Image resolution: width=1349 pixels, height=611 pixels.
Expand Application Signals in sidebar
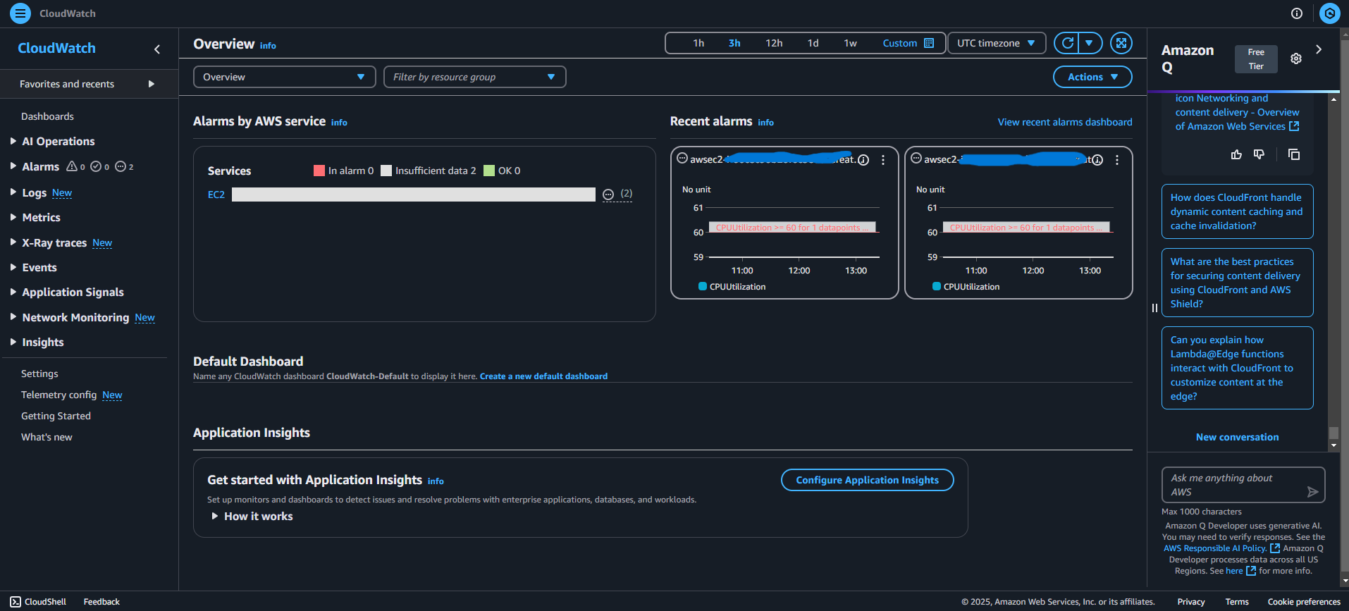point(13,292)
